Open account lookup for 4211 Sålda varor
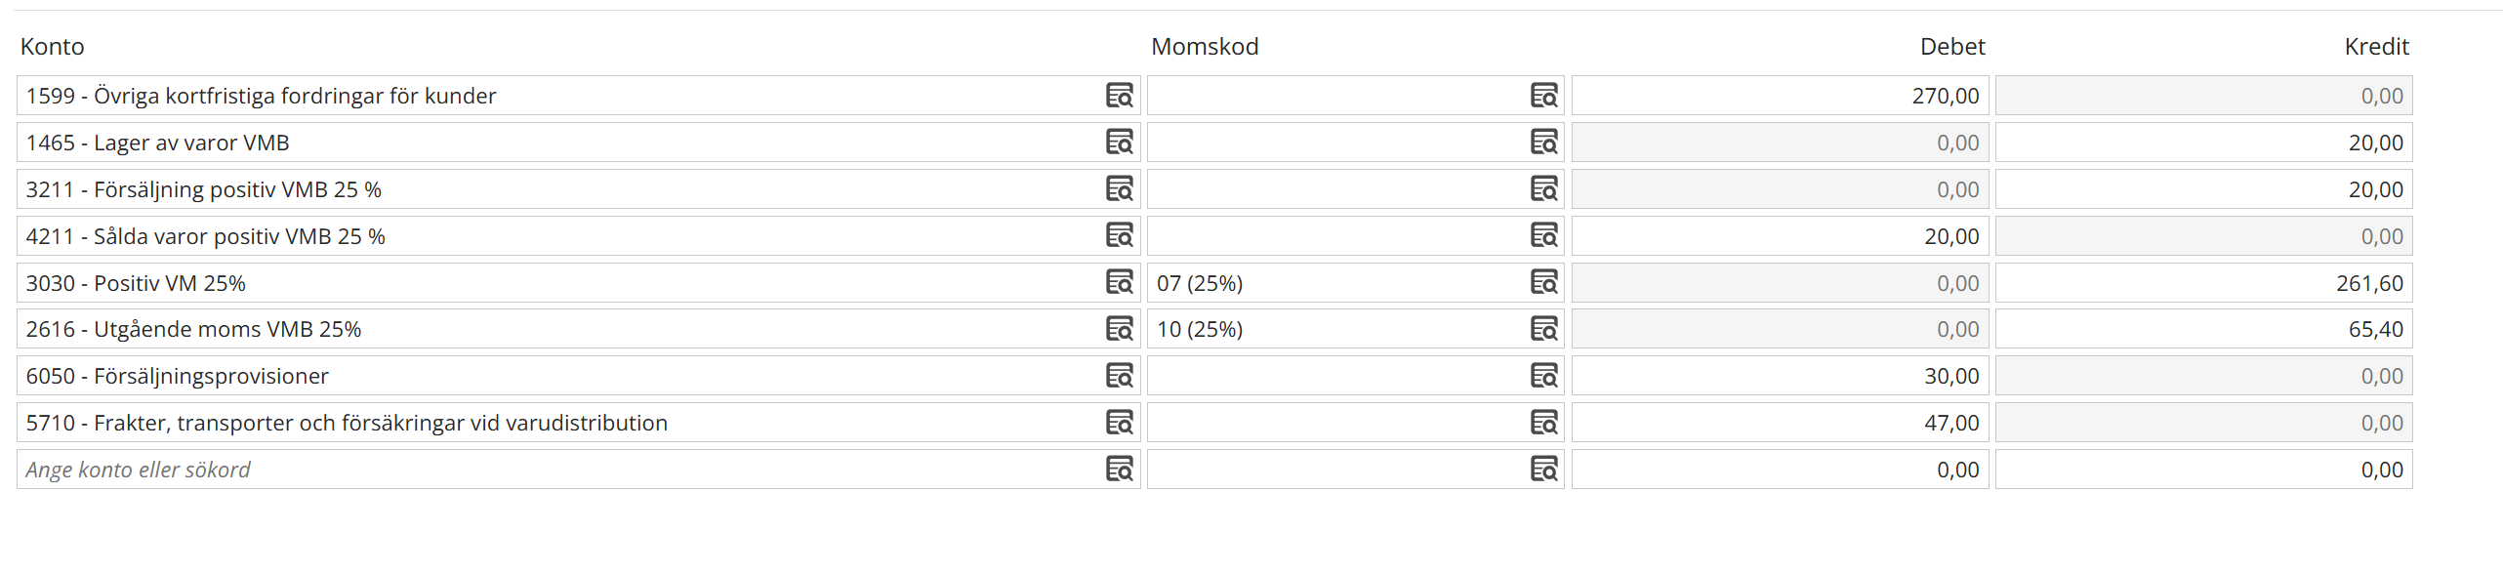Screen dimensions: 2503x573 pos(1119,236)
